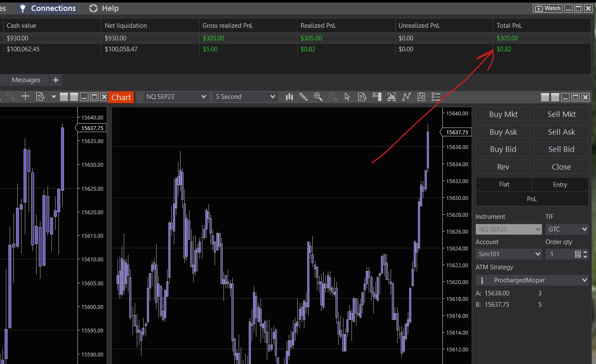596x364 pixels.
Task: Expand the GTC time-in-force dropdown
Action: pos(567,229)
